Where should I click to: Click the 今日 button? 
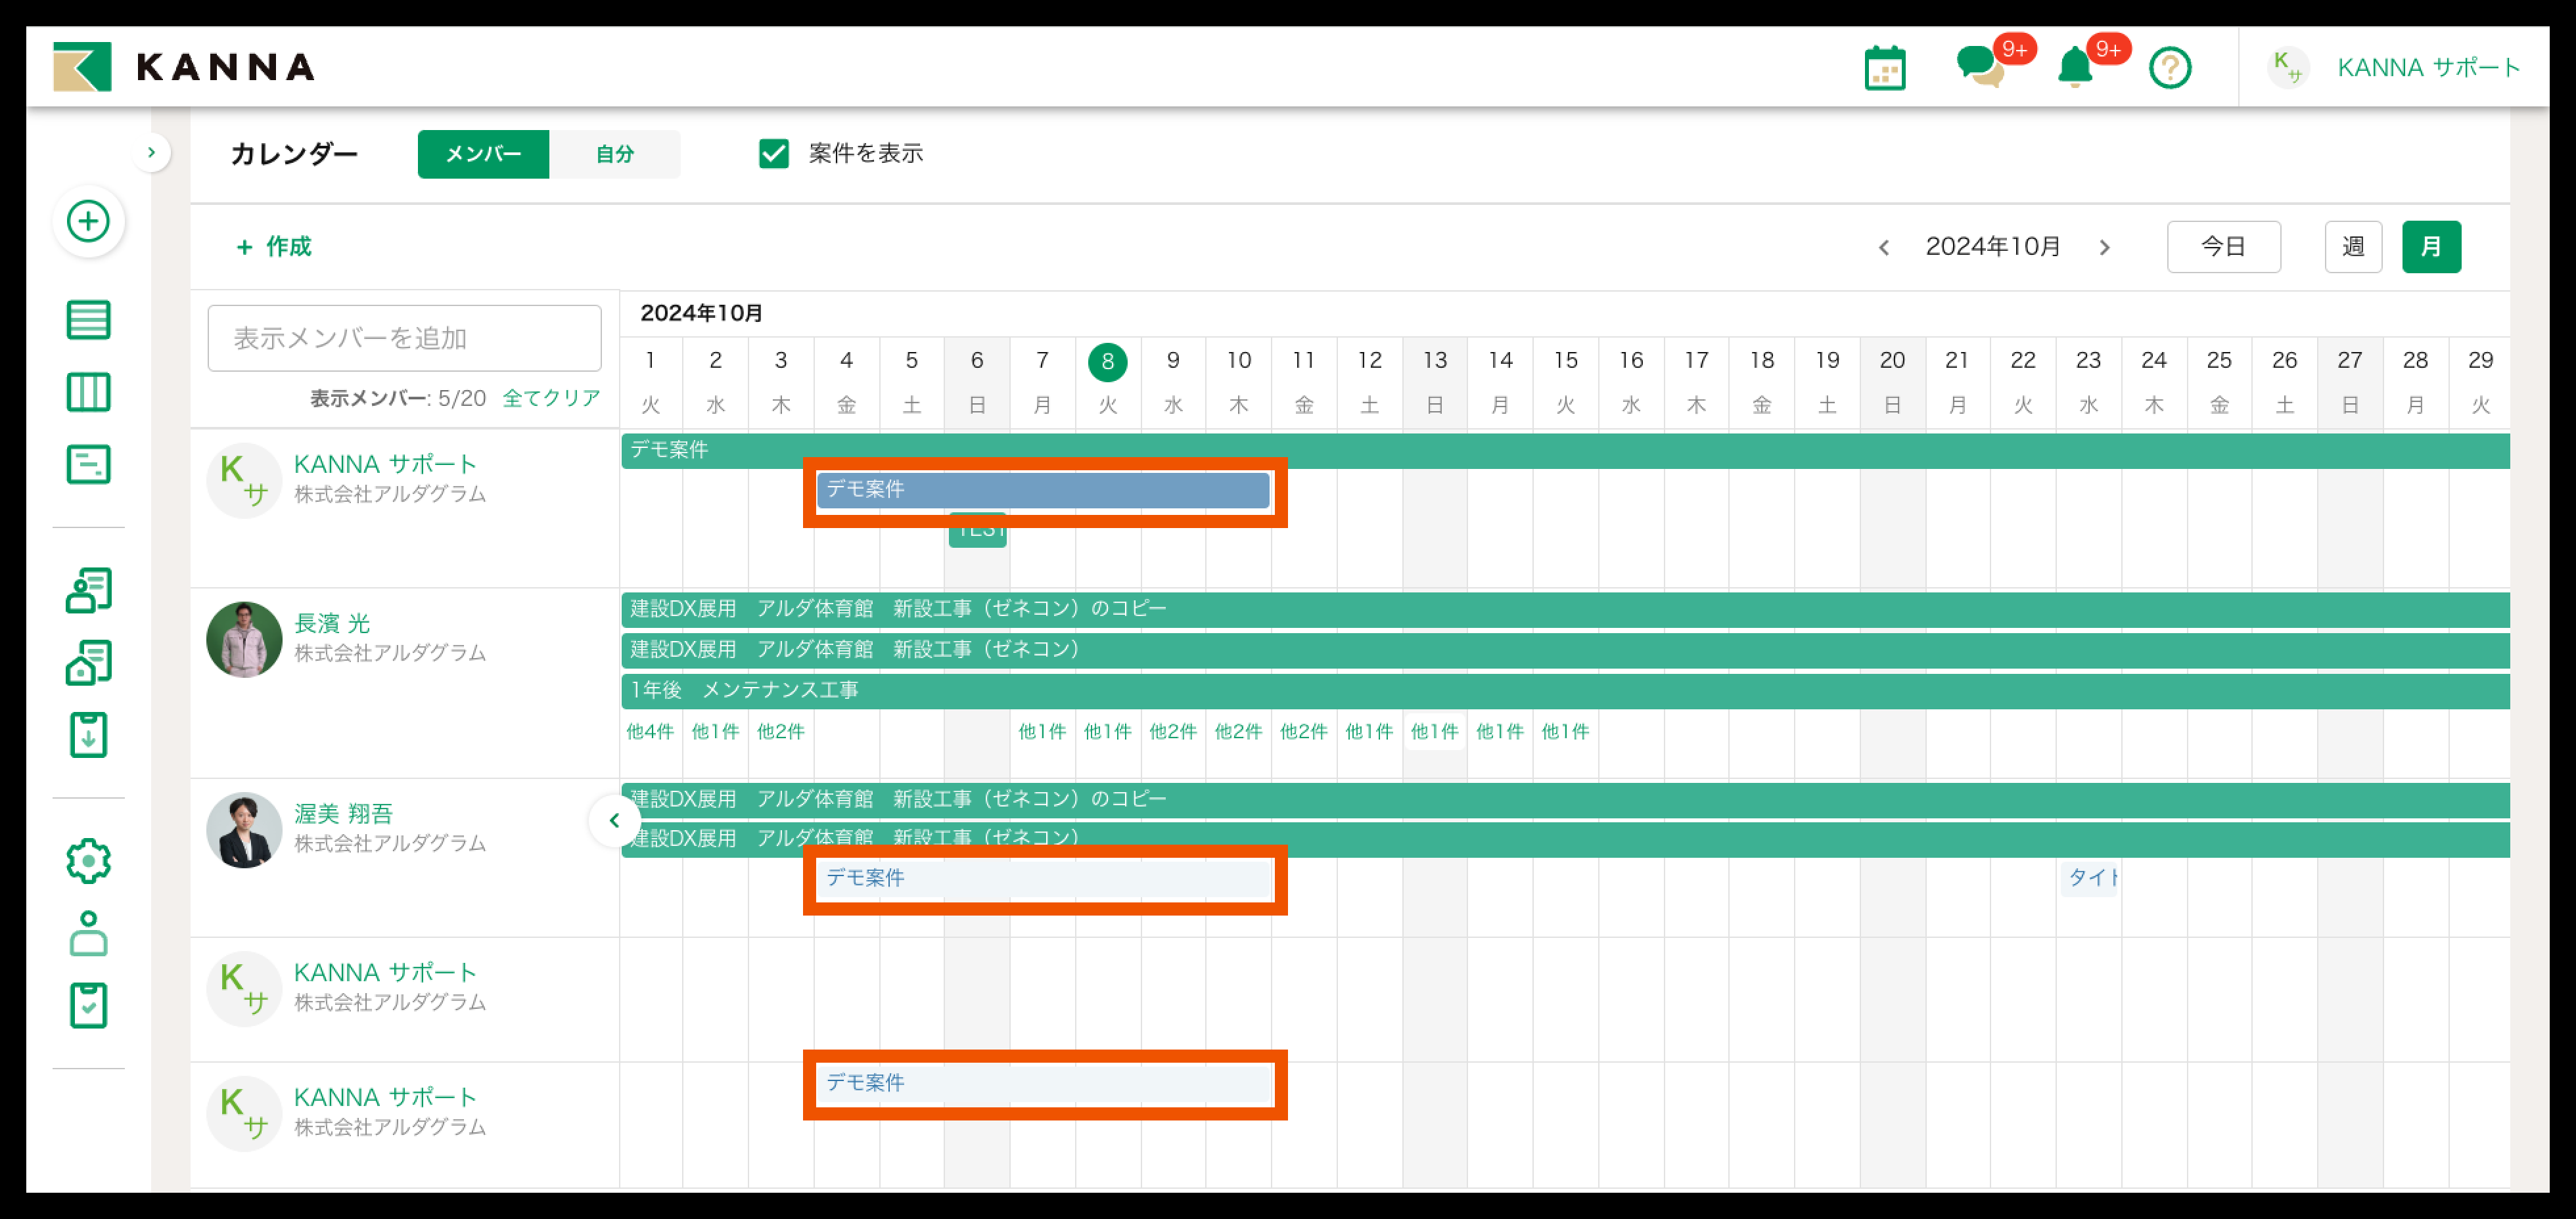(x=2223, y=247)
